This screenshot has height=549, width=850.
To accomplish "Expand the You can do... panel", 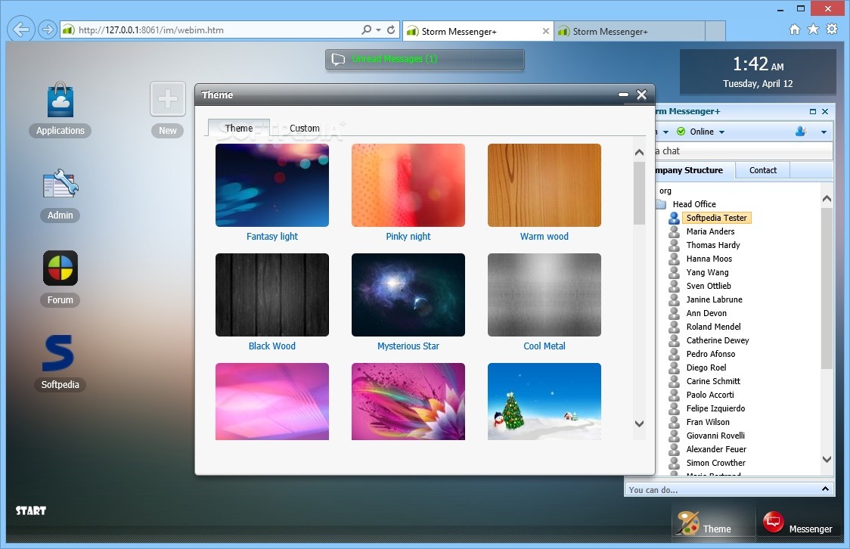I will click(825, 489).
